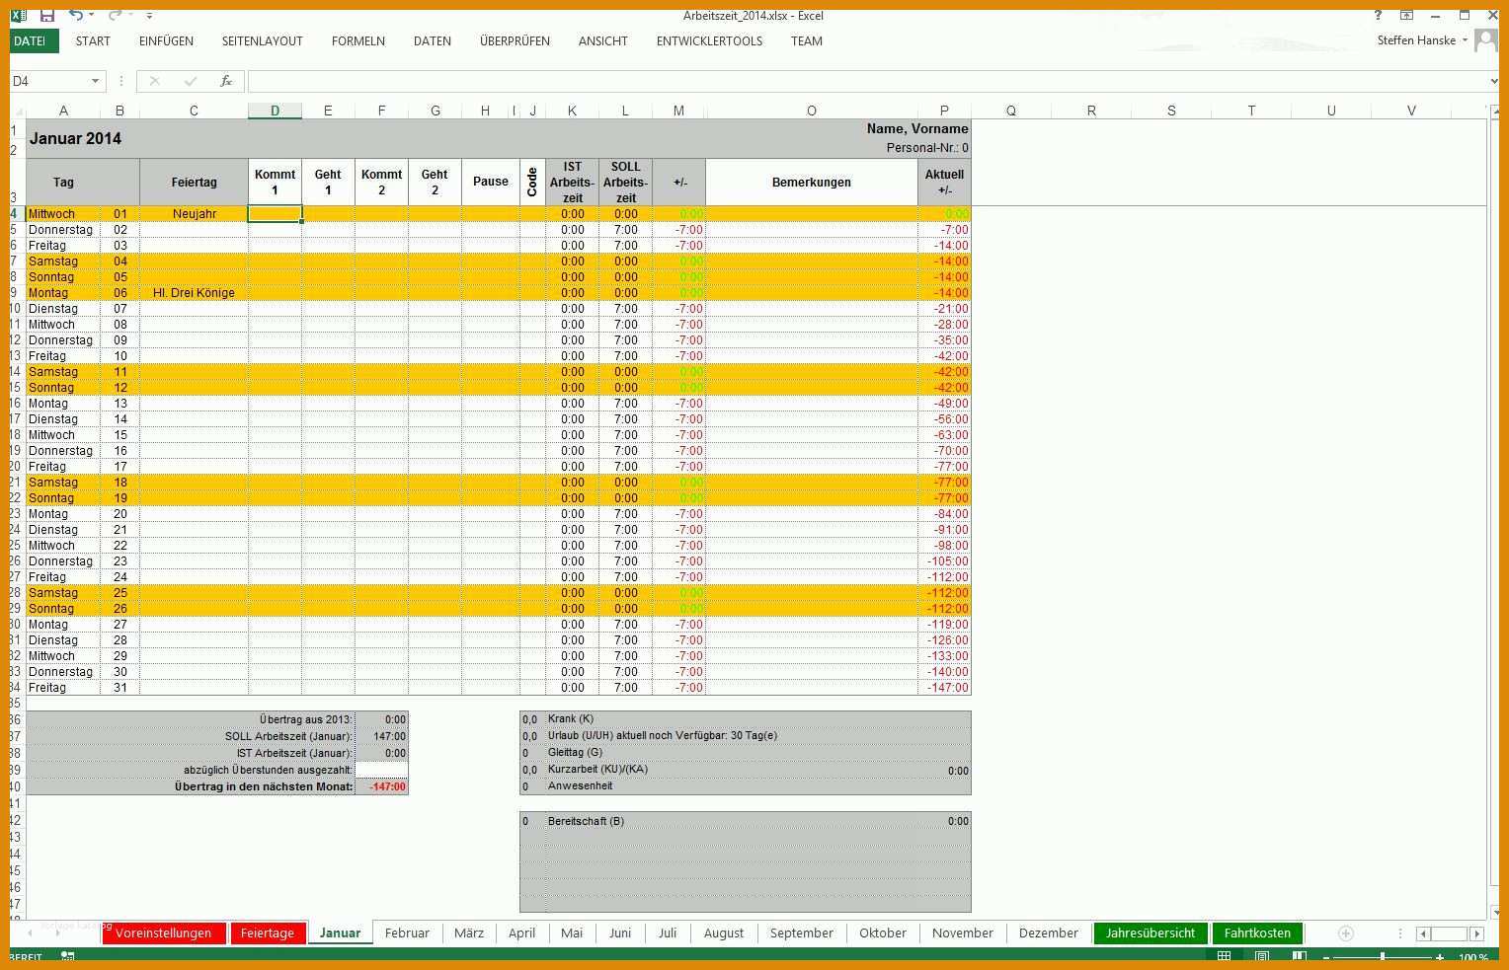
Task: Switch to the Dezember sheet tab
Action: click(1049, 933)
